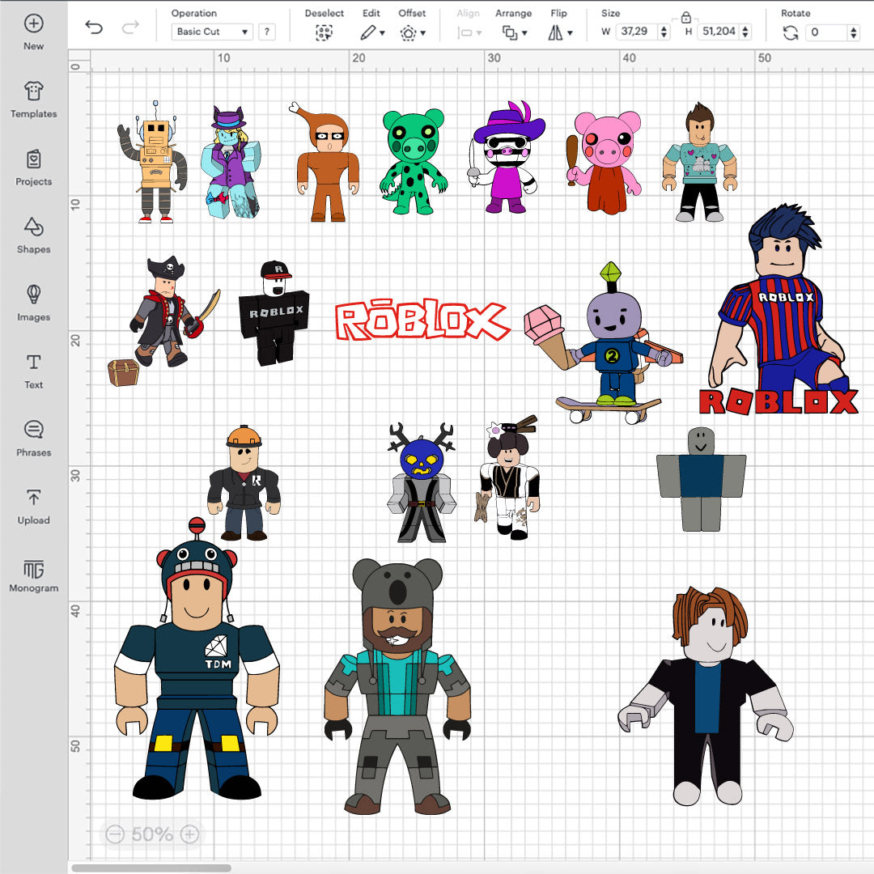Select the teal shirt boy character

pos(699,162)
